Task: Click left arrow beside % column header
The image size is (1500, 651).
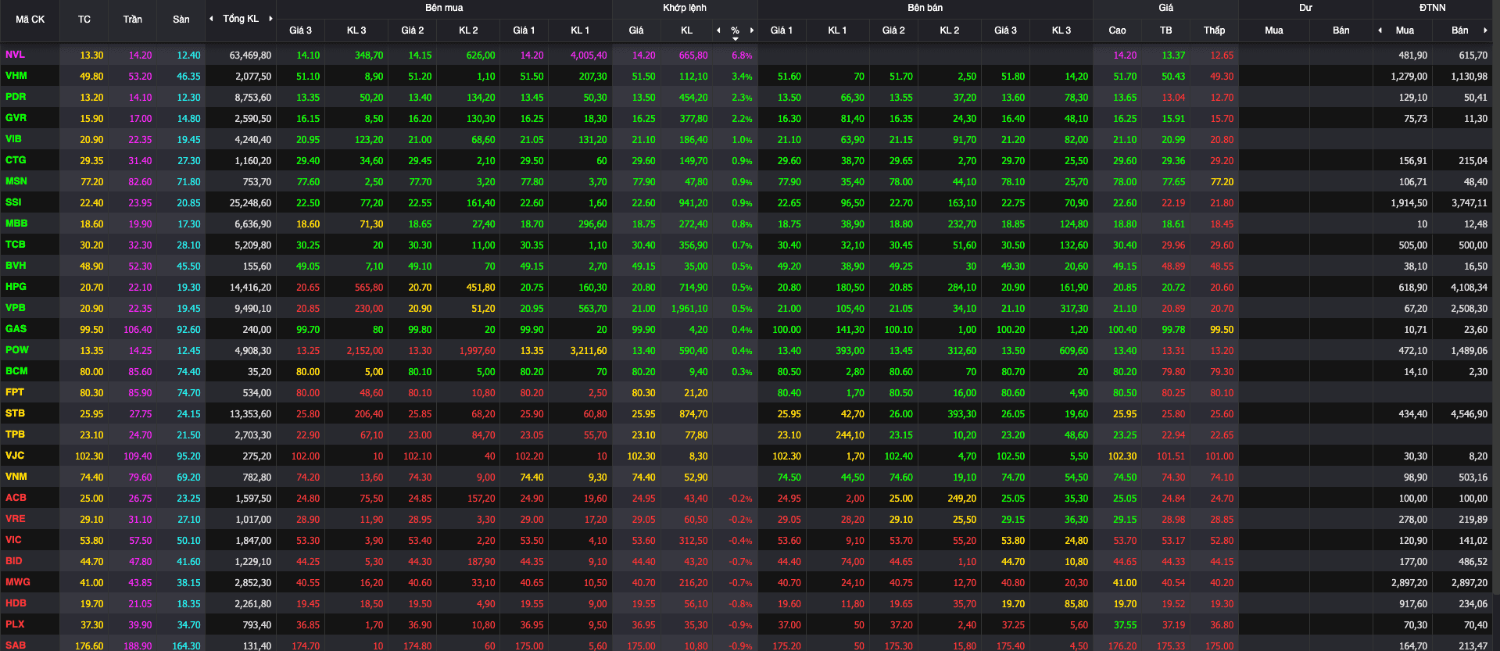Action: 718,30
